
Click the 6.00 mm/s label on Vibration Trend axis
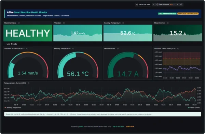point(158,52)
